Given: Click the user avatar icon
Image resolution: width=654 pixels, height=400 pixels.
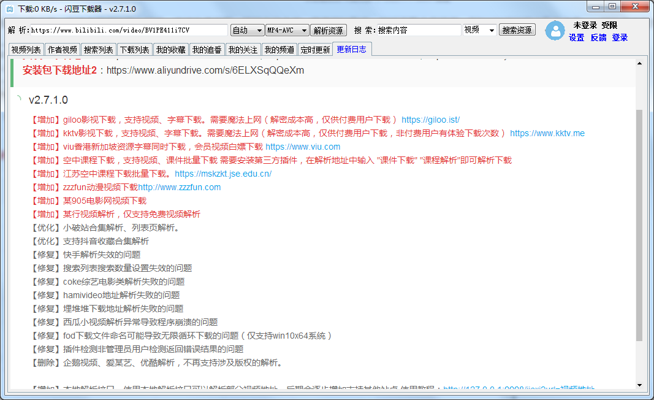Looking at the screenshot, I should point(555,31).
